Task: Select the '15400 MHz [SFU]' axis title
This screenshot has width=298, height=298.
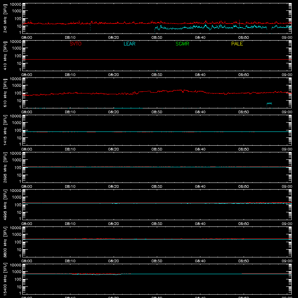Action: pyautogui.click(x=5, y=279)
